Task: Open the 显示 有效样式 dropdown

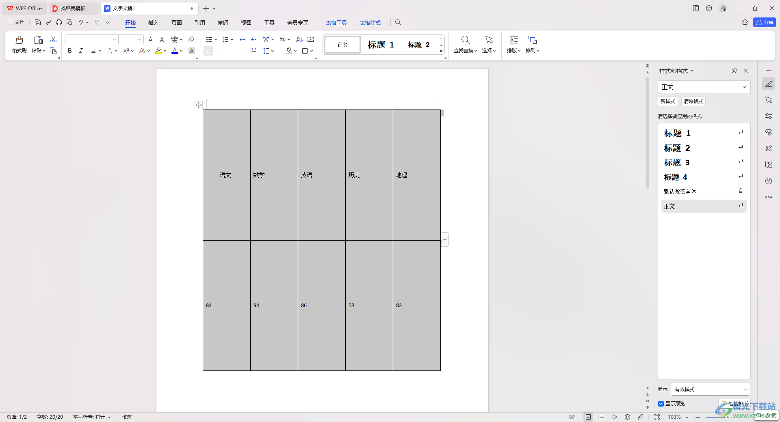Action: click(x=710, y=389)
